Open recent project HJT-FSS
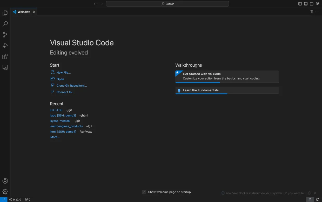The width and height of the screenshot is (322, 202). point(56,110)
